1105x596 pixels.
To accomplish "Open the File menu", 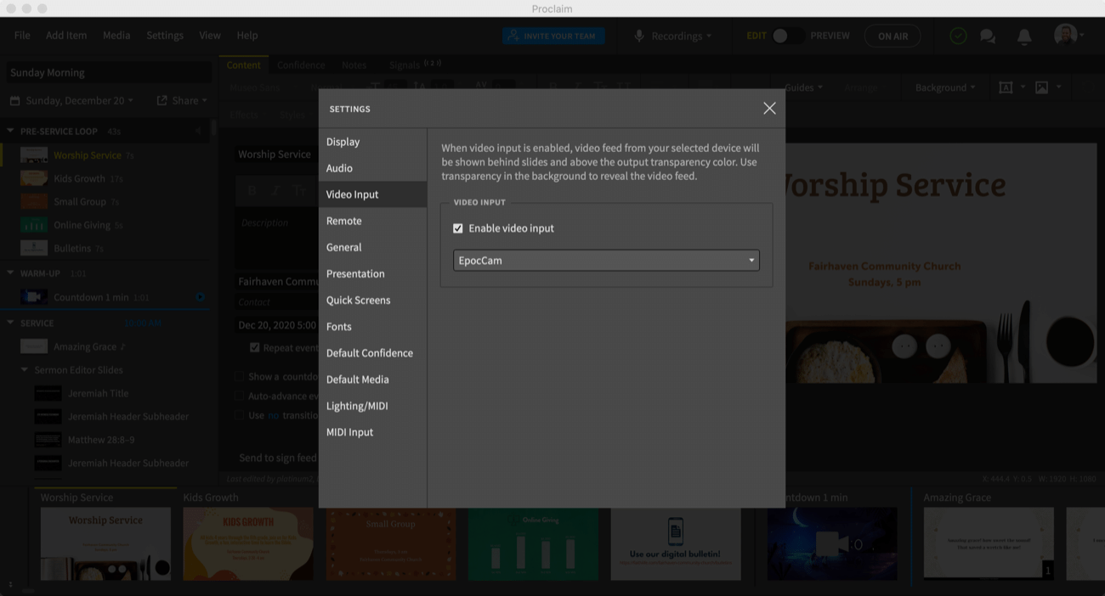I will [x=22, y=35].
